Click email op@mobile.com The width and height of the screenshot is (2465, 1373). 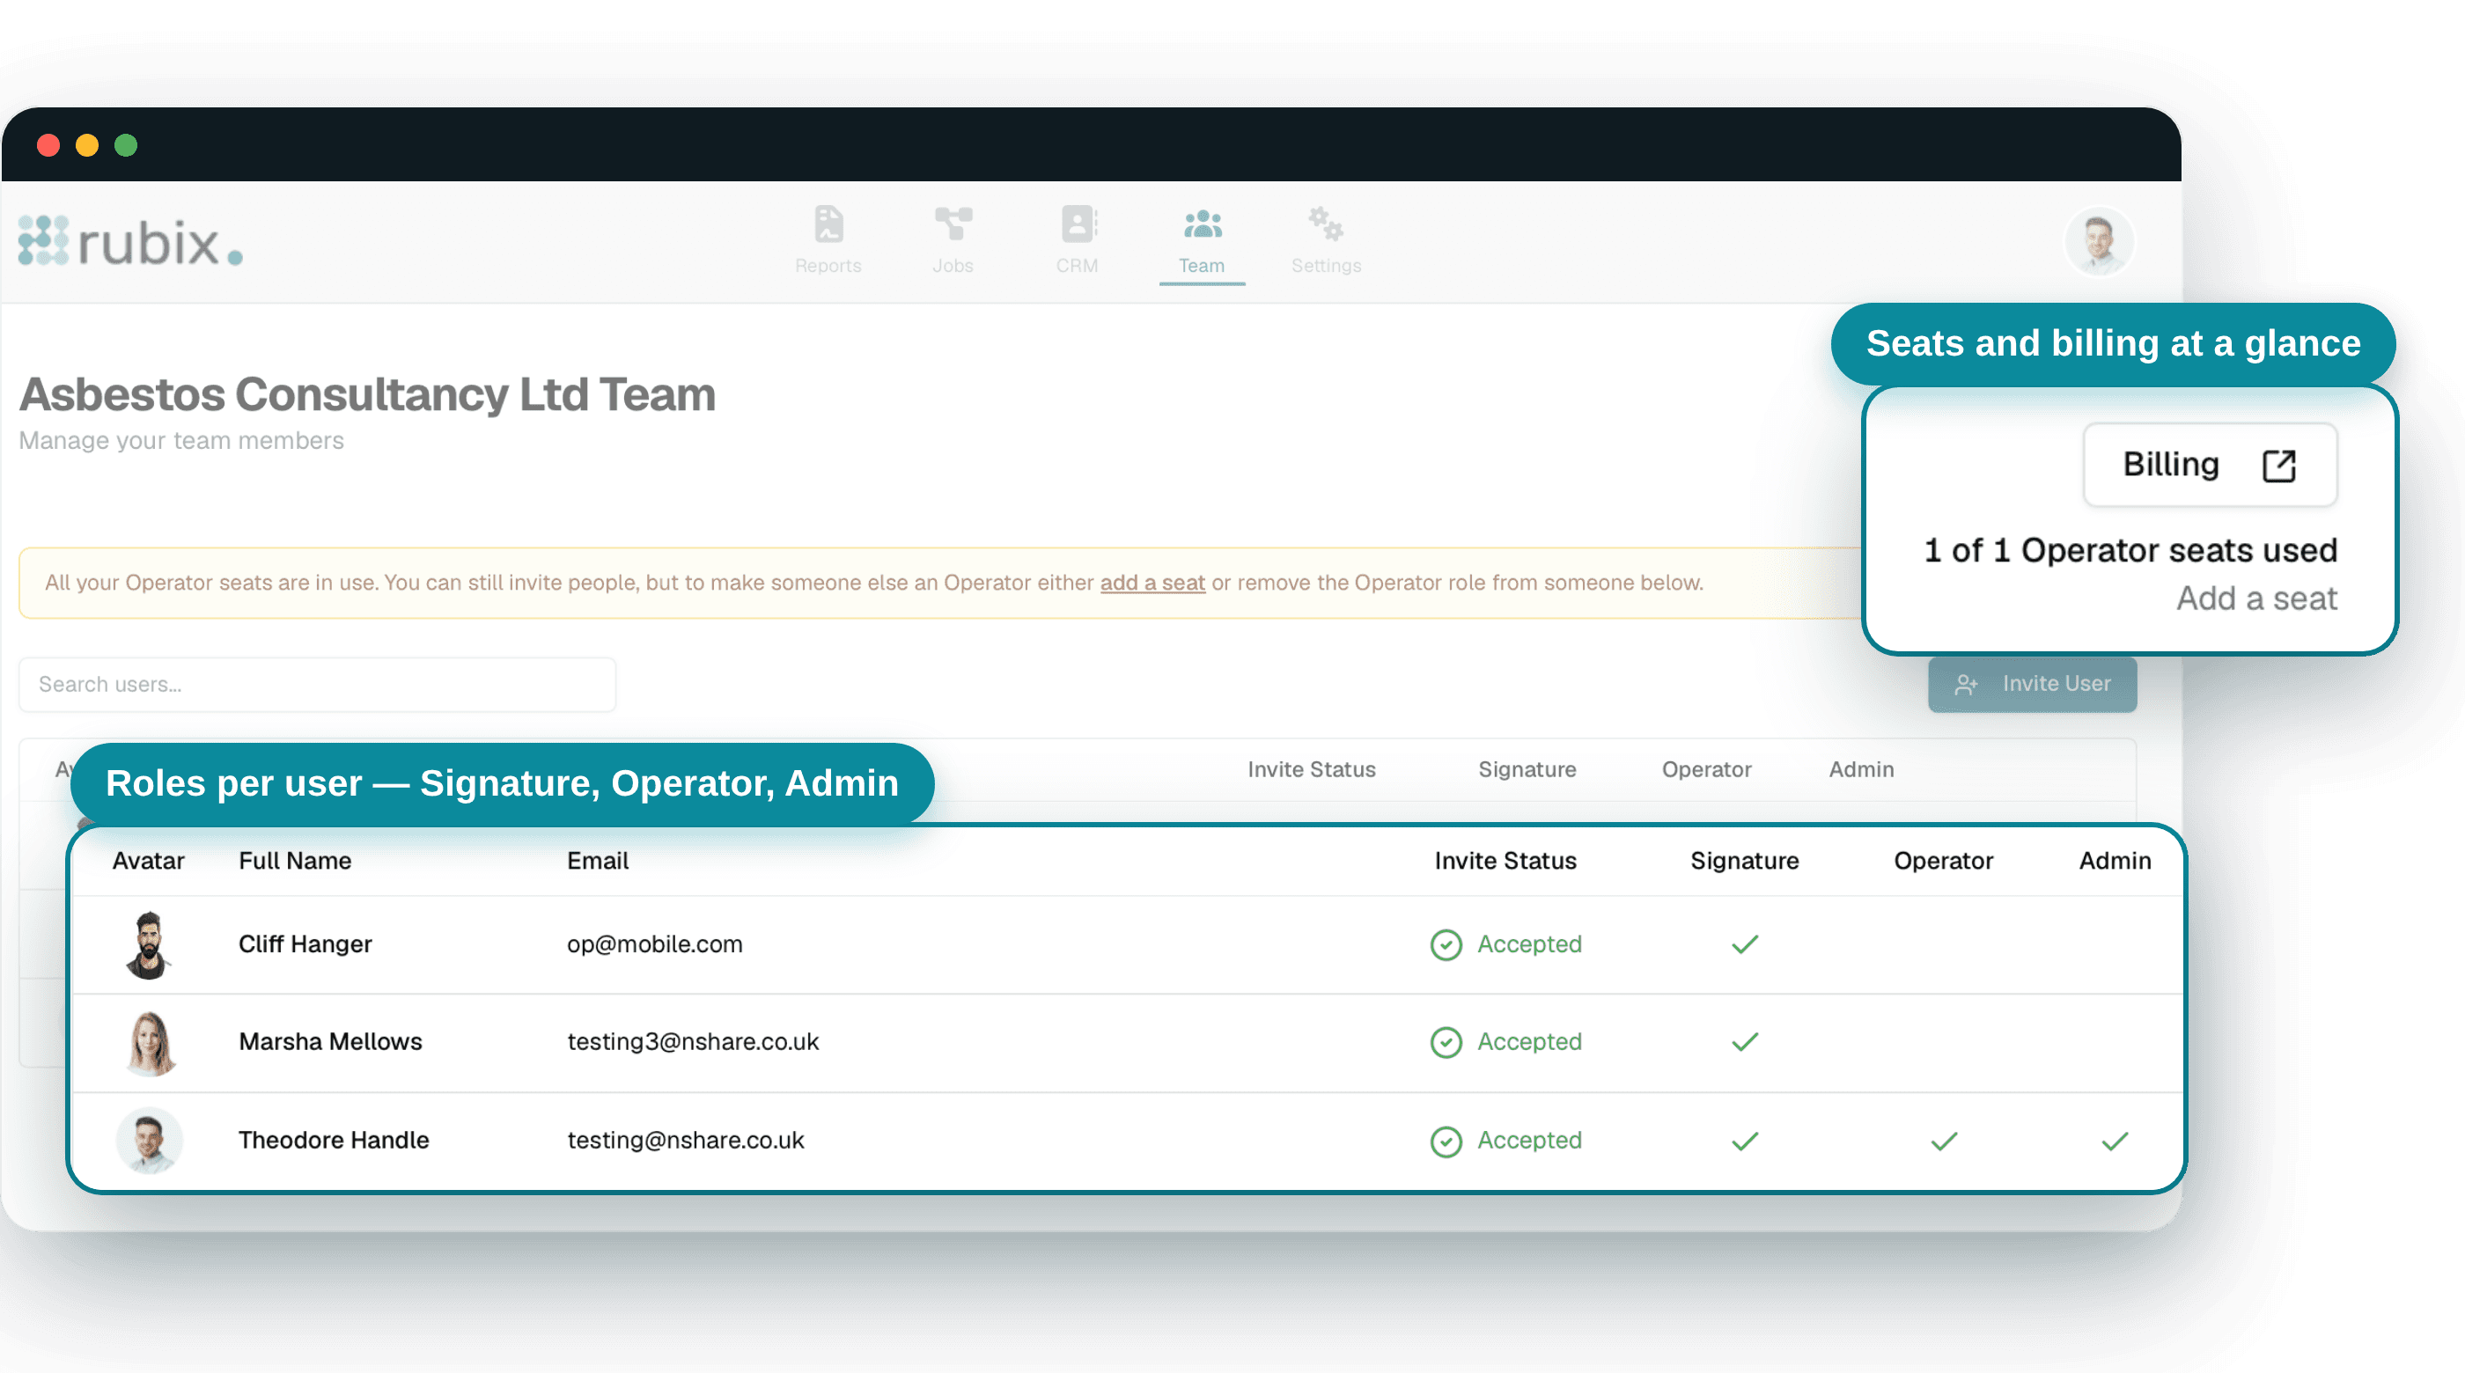(654, 944)
